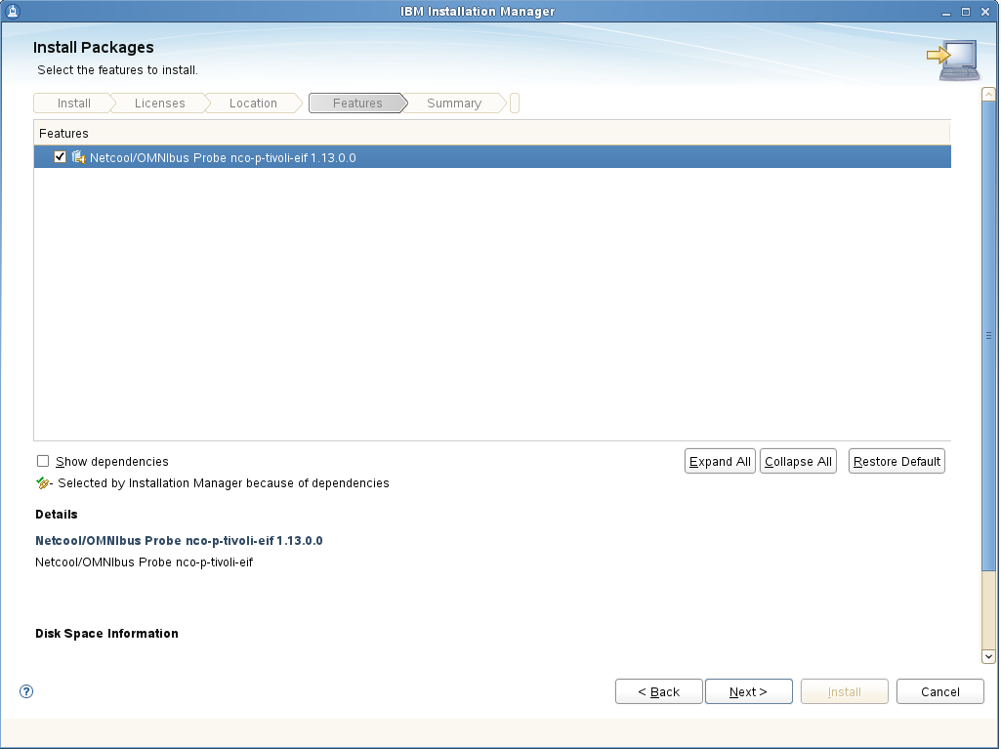Click 'Select the features to install.' subtitle
Viewport: 1001px width, 749px height.
point(117,70)
